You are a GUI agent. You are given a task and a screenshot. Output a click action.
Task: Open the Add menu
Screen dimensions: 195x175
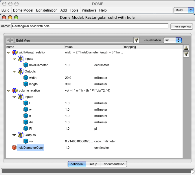pyautogui.click(x=64, y=10)
